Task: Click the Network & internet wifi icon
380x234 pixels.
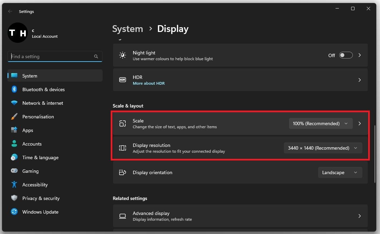Action: (x=14, y=103)
